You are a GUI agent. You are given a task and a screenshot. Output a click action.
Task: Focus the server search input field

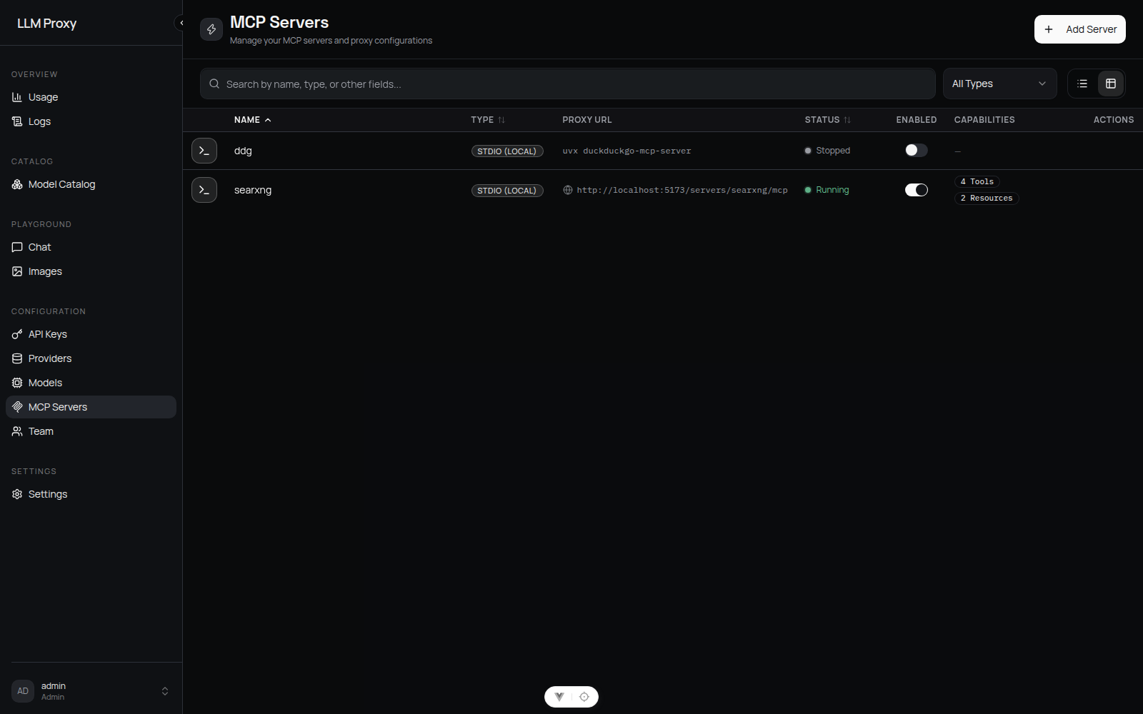568,84
